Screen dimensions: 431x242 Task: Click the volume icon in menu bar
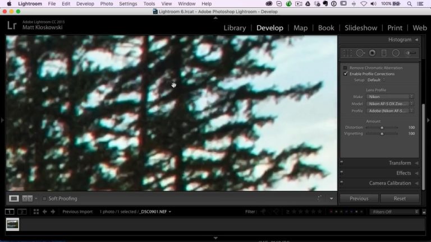(373, 4)
